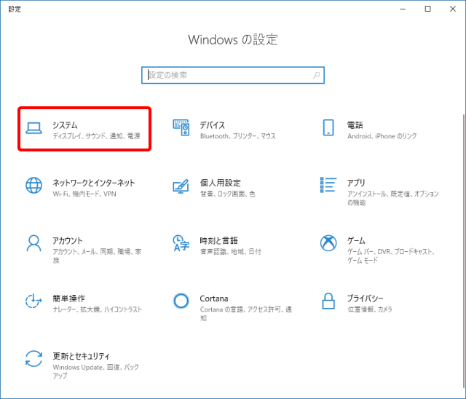Select the アプリ list icon
Screen dimensions: 466x399
click(x=328, y=185)
